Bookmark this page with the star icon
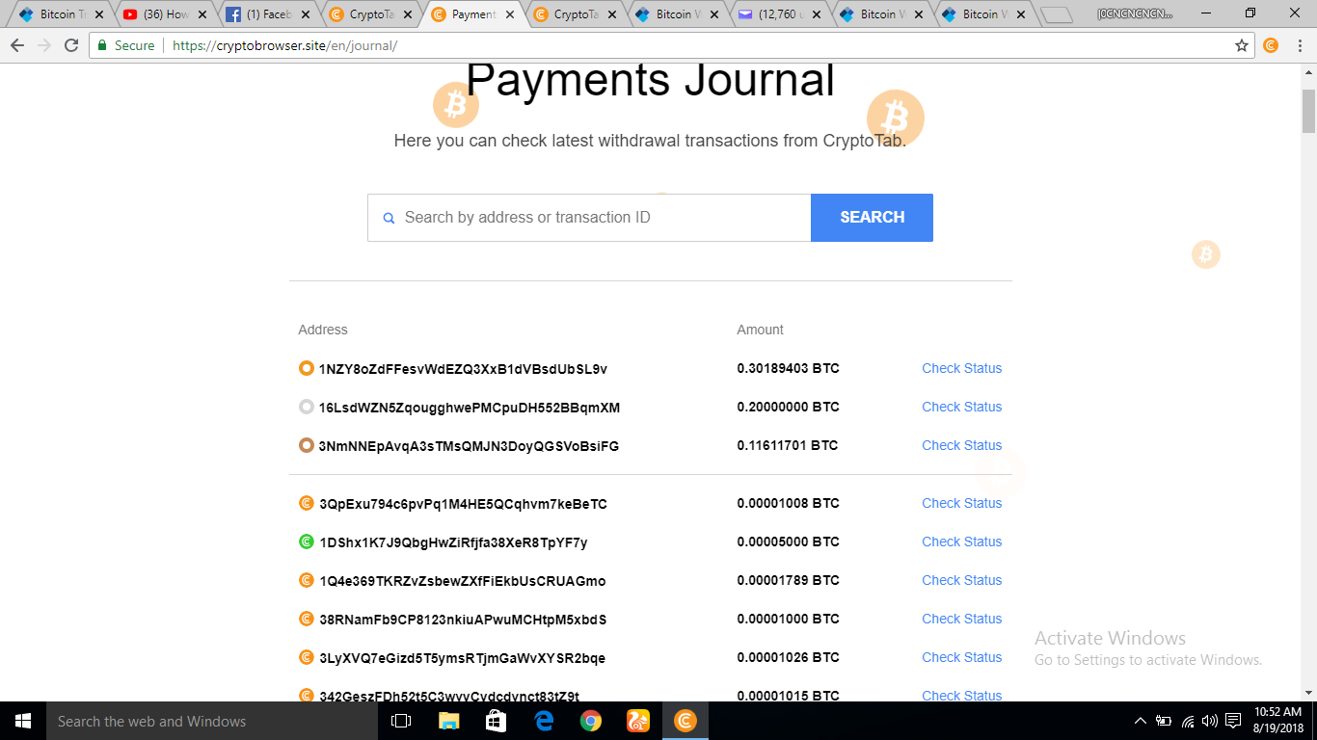The image size is (1317, 740). click(1242, 45)
